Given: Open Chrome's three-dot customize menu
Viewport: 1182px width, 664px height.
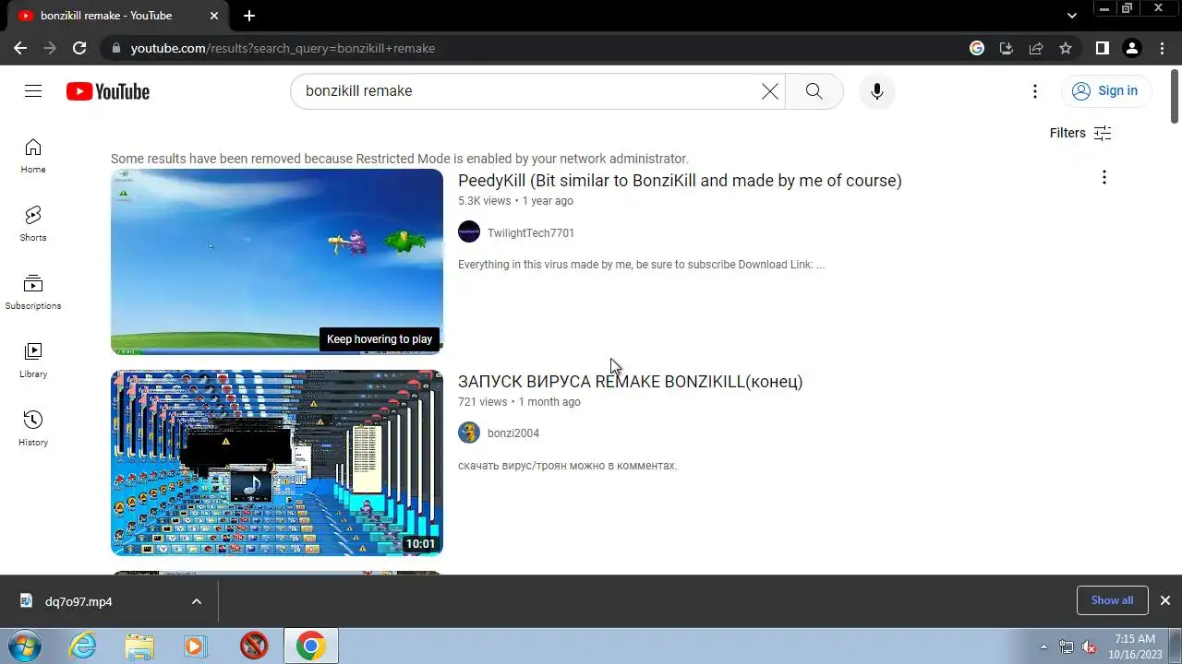Looking at the screenshot, I should pyautogui.click(x=1162, y=48).
